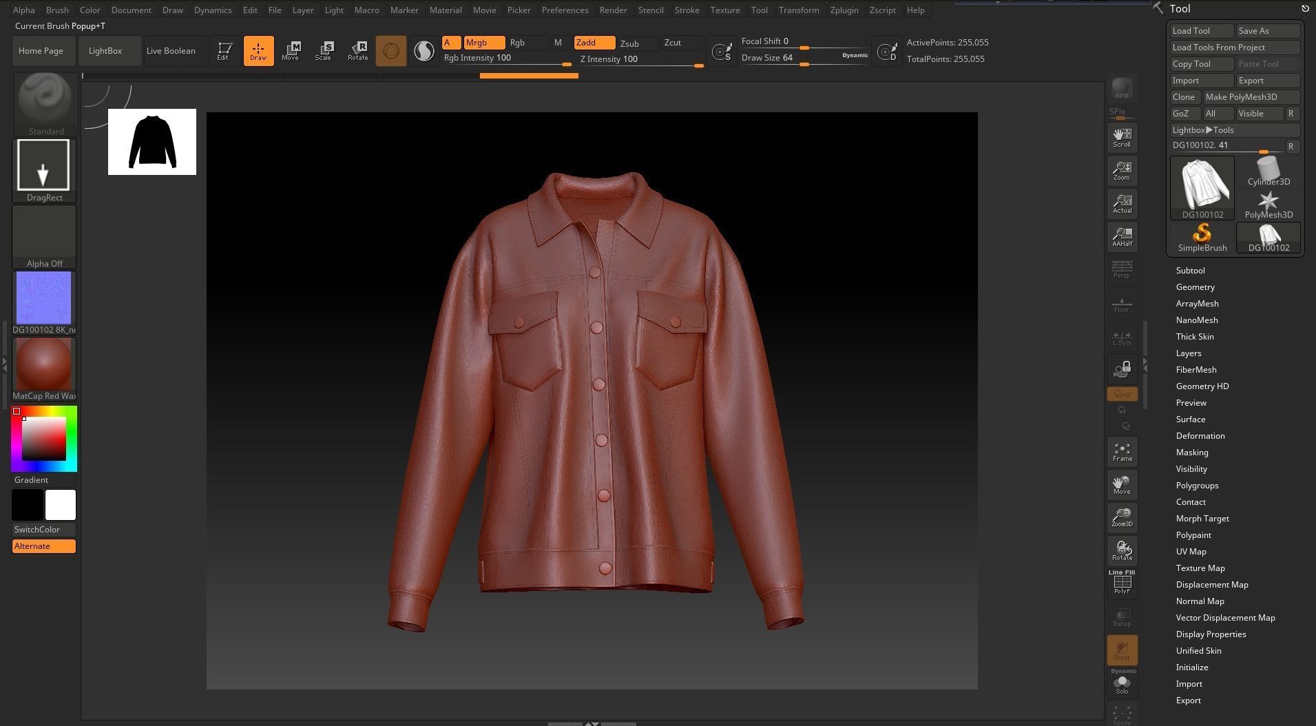Click the AAHalf view icon

click(x=1122, y=236)
